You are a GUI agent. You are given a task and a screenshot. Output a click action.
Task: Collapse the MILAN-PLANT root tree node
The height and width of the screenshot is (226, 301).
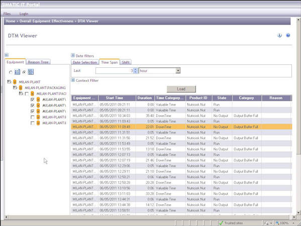coord(9,82)
